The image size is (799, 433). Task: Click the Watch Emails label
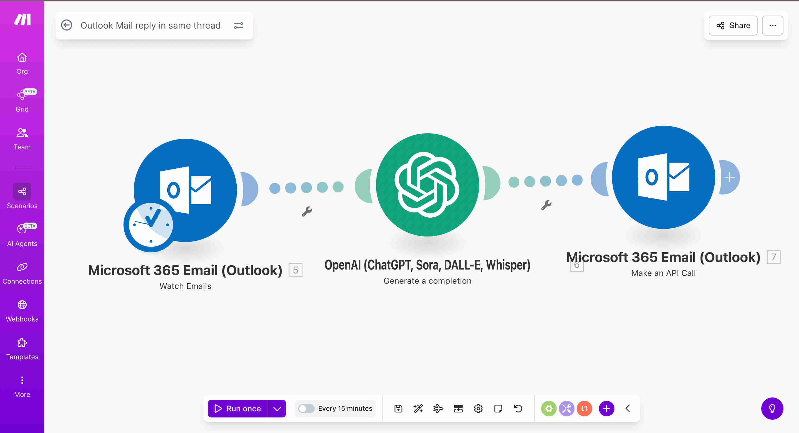(186, 286)
